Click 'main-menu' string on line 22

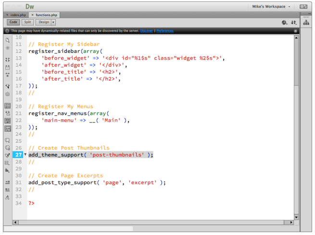(x=59, y=120)
